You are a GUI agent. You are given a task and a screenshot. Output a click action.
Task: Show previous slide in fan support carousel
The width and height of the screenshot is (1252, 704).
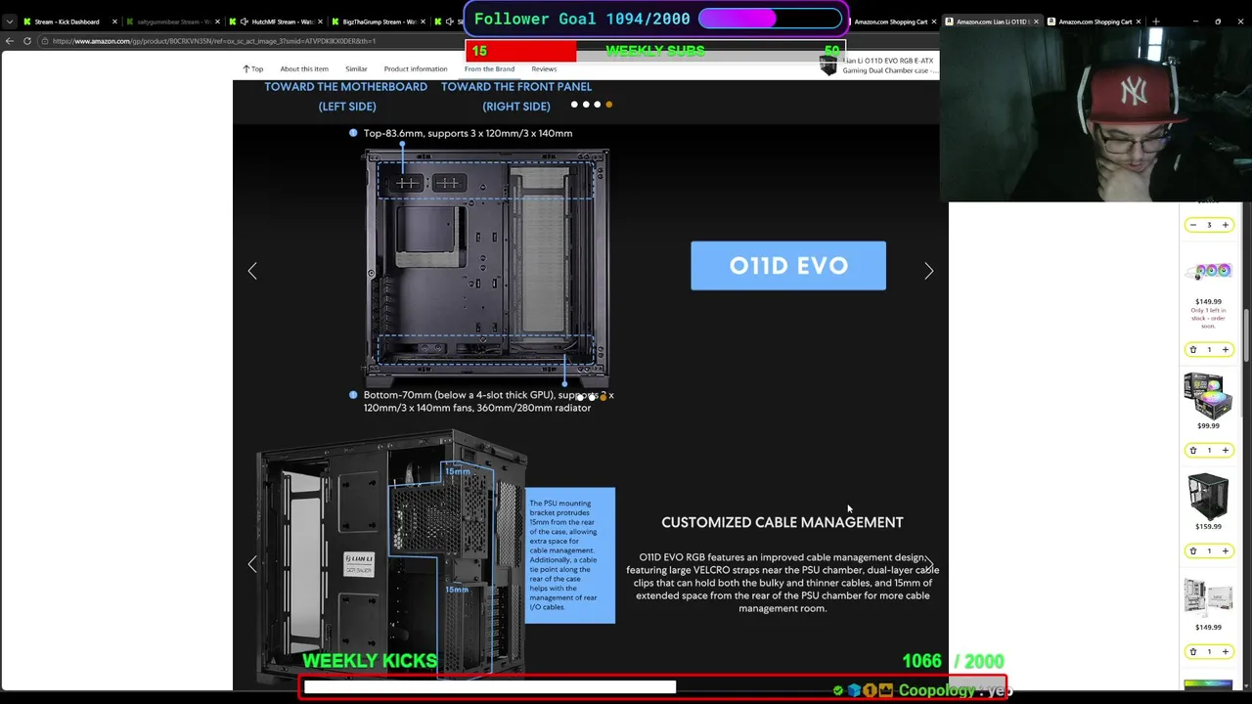click(x=252, y=271)
